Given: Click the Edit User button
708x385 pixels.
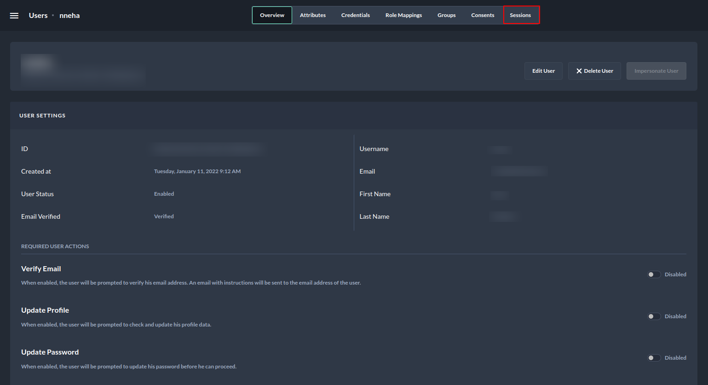Looking at the screenshot, I should 543,71.
